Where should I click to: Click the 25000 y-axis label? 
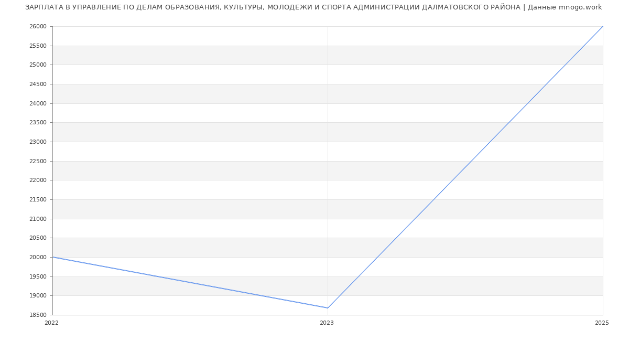point(39,65)
